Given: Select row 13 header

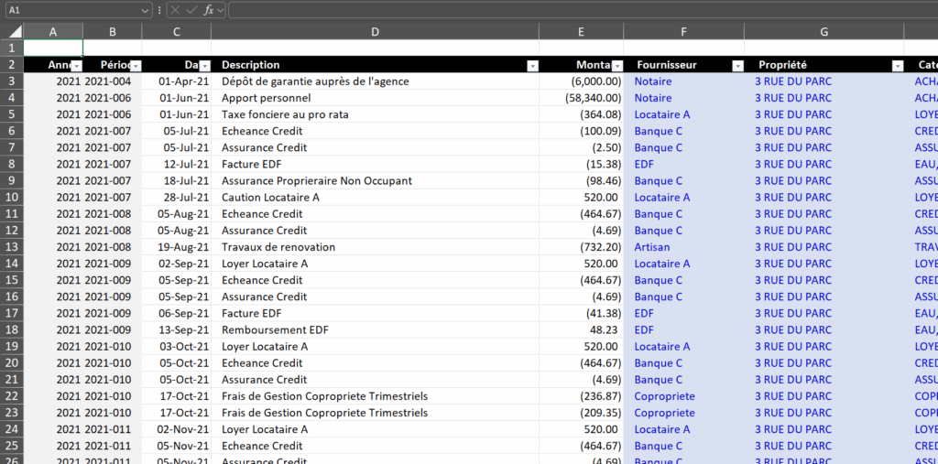Looking at the screenshot, I should point(11,247).
